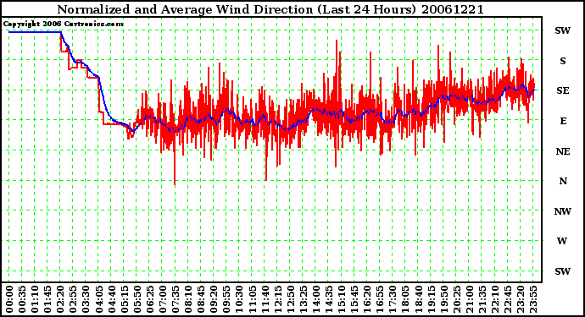Click the 01:10 time axis label
The height and width of the screenshot is (317, 585).
34,299
